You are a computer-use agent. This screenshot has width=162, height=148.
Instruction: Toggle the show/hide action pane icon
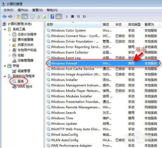pos(59,17)
